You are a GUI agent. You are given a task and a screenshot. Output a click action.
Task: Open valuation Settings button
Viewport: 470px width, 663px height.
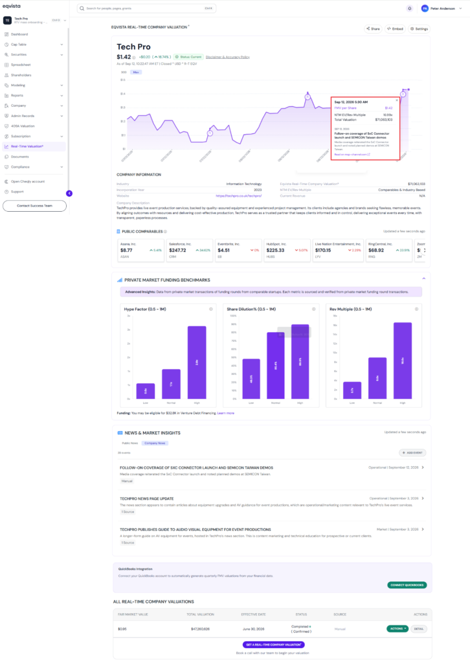pyautogui.click(x=420, y=28)
